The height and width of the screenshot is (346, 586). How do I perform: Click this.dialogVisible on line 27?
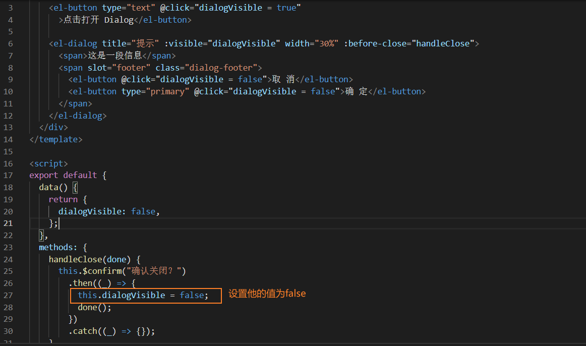click(x=122, y=295)
